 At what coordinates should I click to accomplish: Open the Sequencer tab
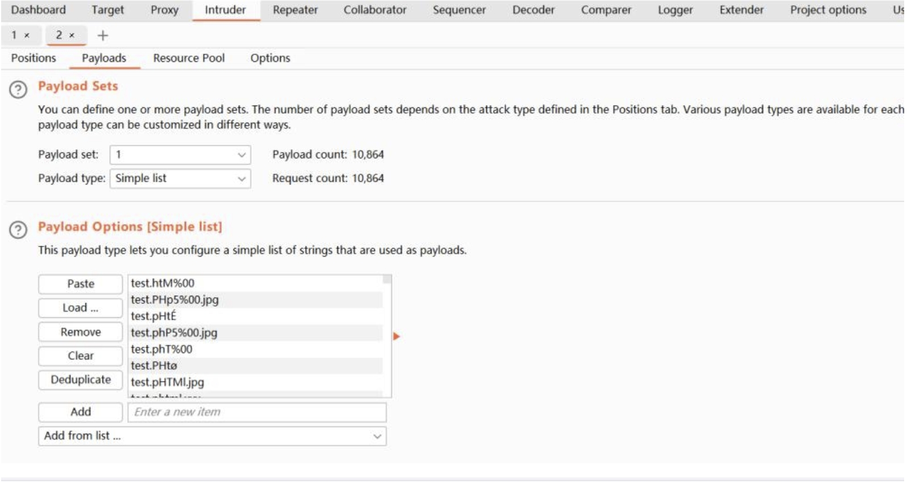coord(459,10)
